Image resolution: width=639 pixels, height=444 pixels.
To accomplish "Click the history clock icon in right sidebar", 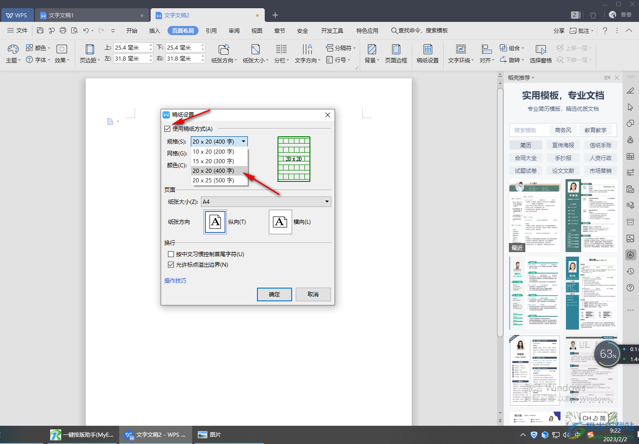I will coord(630,271).
